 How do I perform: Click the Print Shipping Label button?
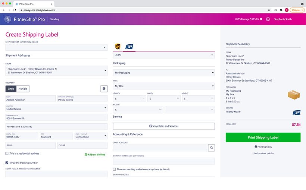(x=263, y=137)
